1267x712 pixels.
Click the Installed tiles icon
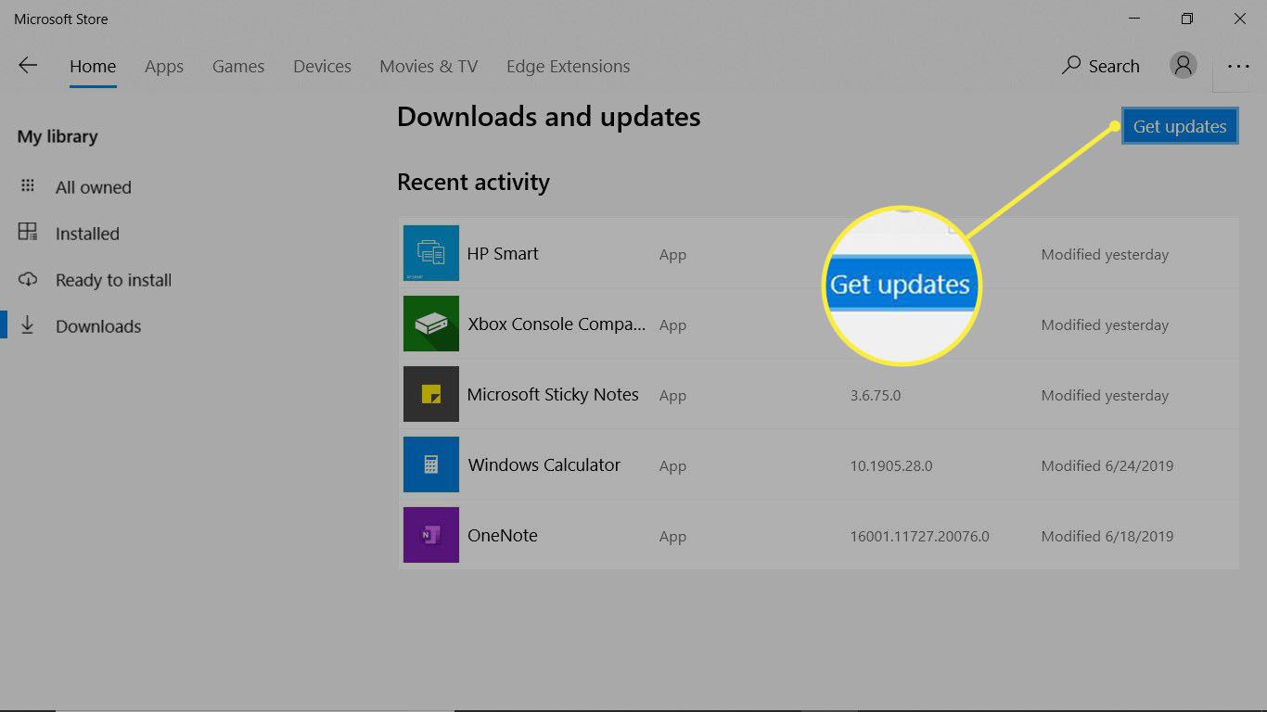pyautogui.click(x=28, y=232)
